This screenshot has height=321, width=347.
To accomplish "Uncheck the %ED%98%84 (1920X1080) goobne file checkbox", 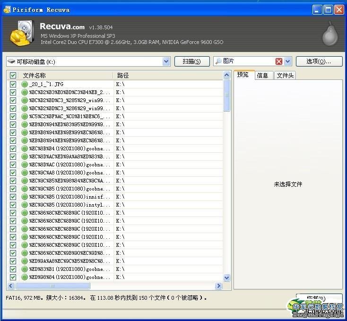I will [x=13, y=277].
